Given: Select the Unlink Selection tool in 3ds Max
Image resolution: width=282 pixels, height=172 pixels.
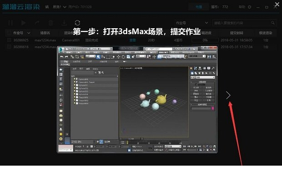Looking at the screenshot, I should [x=77, y=57].
